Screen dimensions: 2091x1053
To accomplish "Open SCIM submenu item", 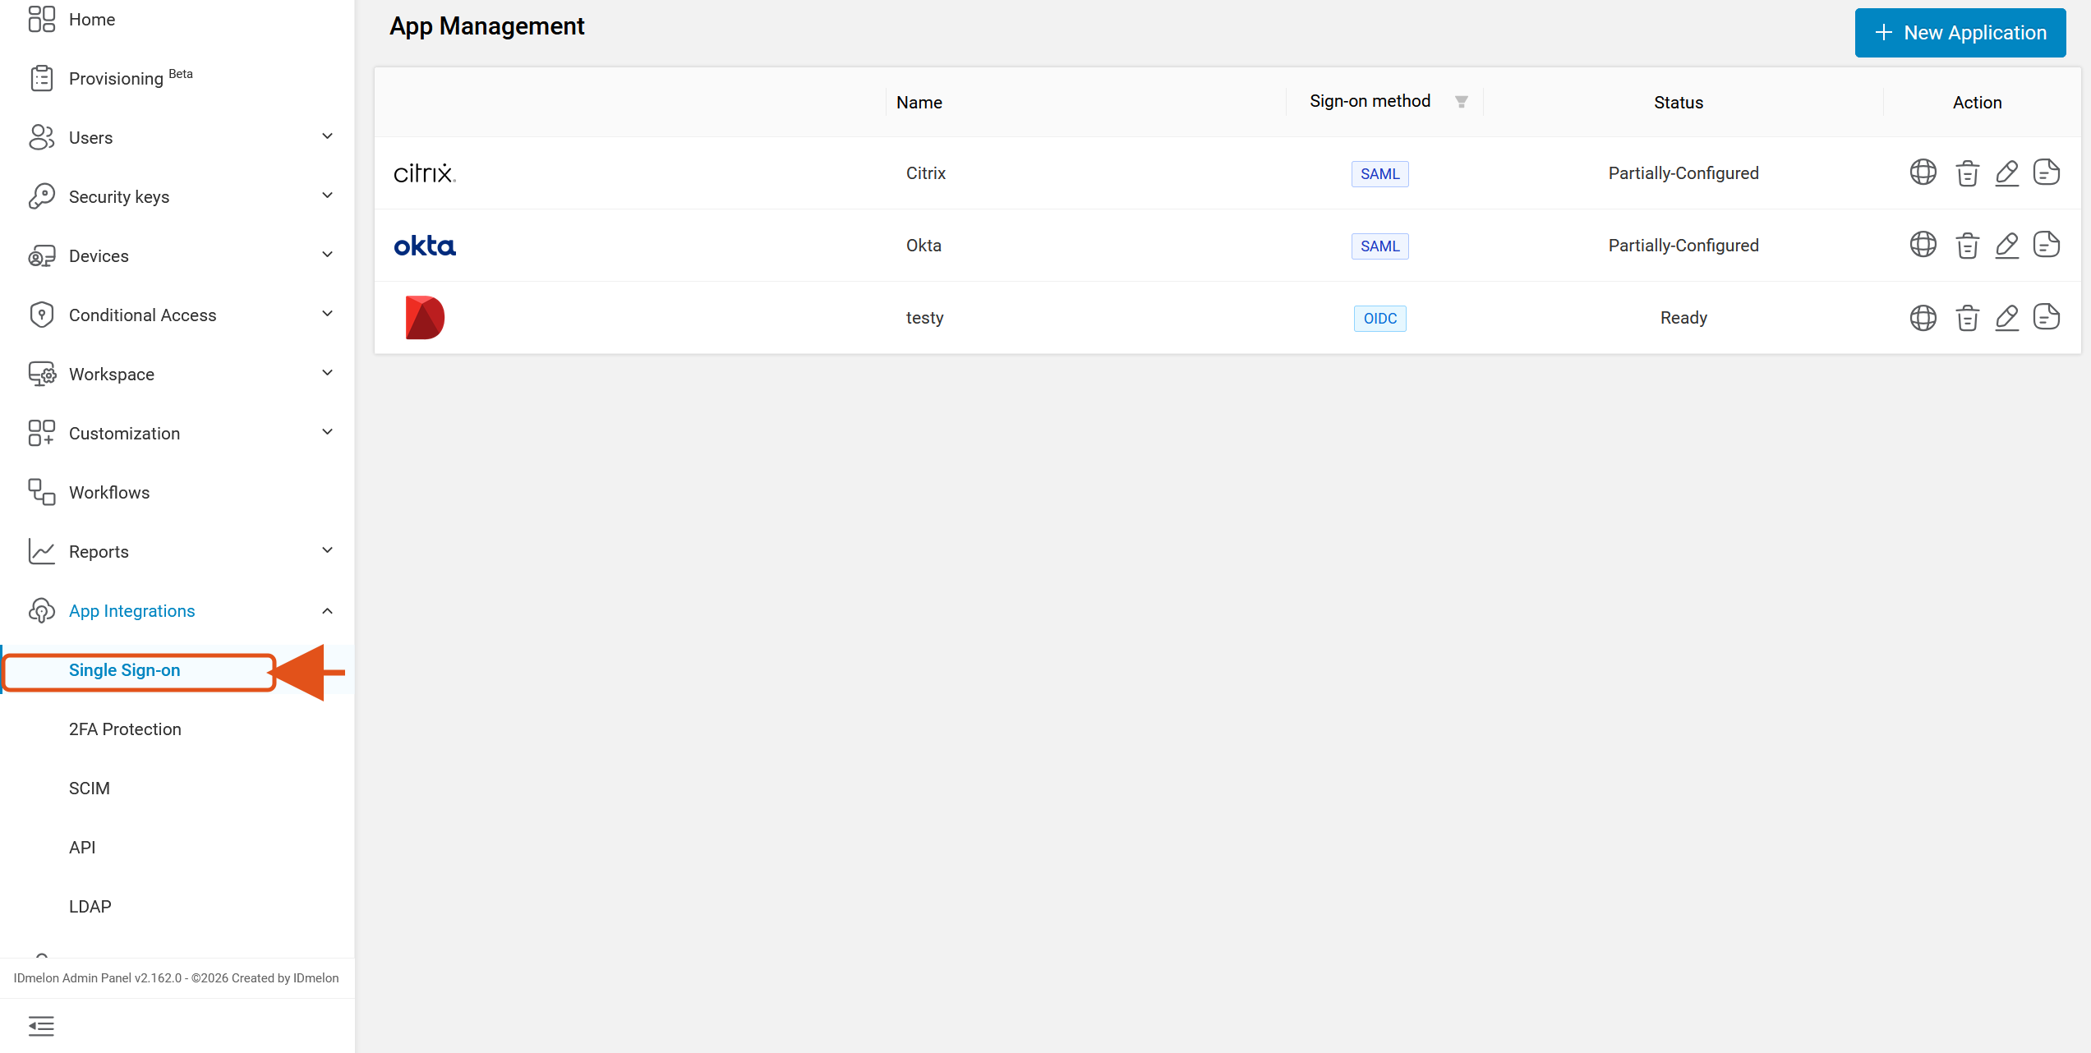I will [x=177, y=789].
